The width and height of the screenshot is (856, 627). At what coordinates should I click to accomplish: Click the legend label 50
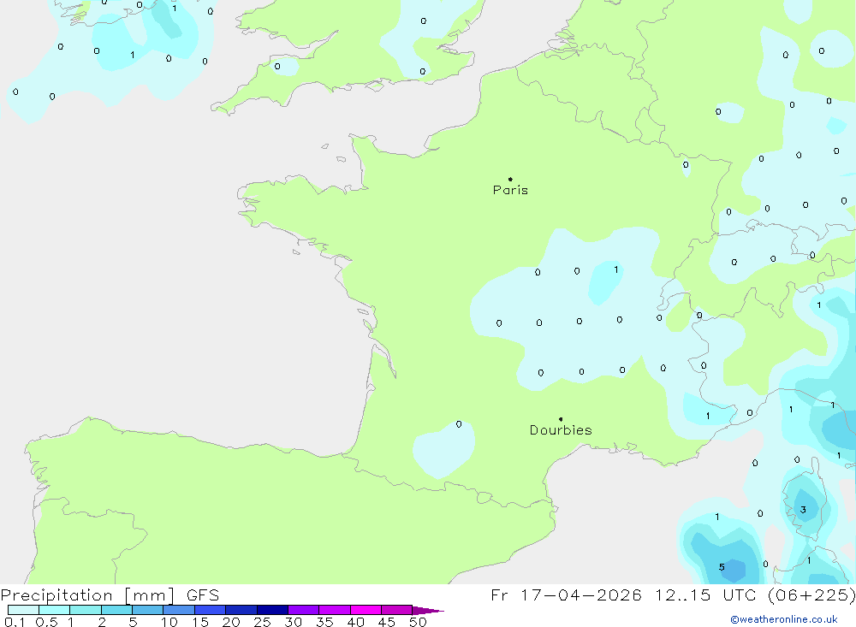point(418,622)
